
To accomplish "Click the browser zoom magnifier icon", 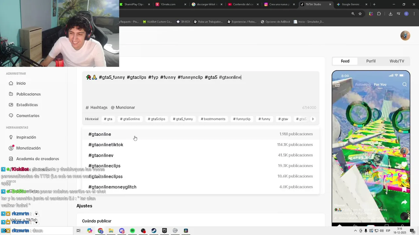I will pyautogui.click(x=353, y=14).
